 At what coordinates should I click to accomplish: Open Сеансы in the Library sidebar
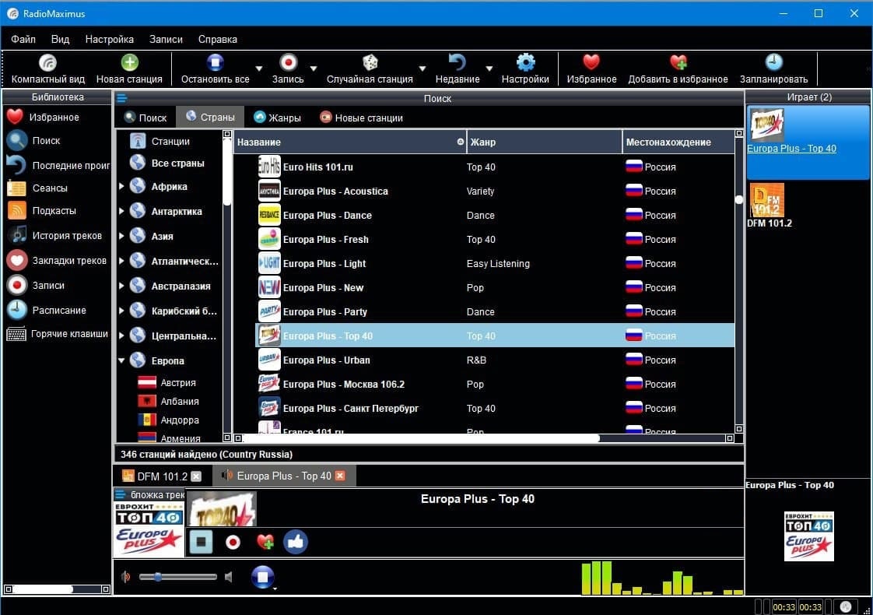click(37, 188)
